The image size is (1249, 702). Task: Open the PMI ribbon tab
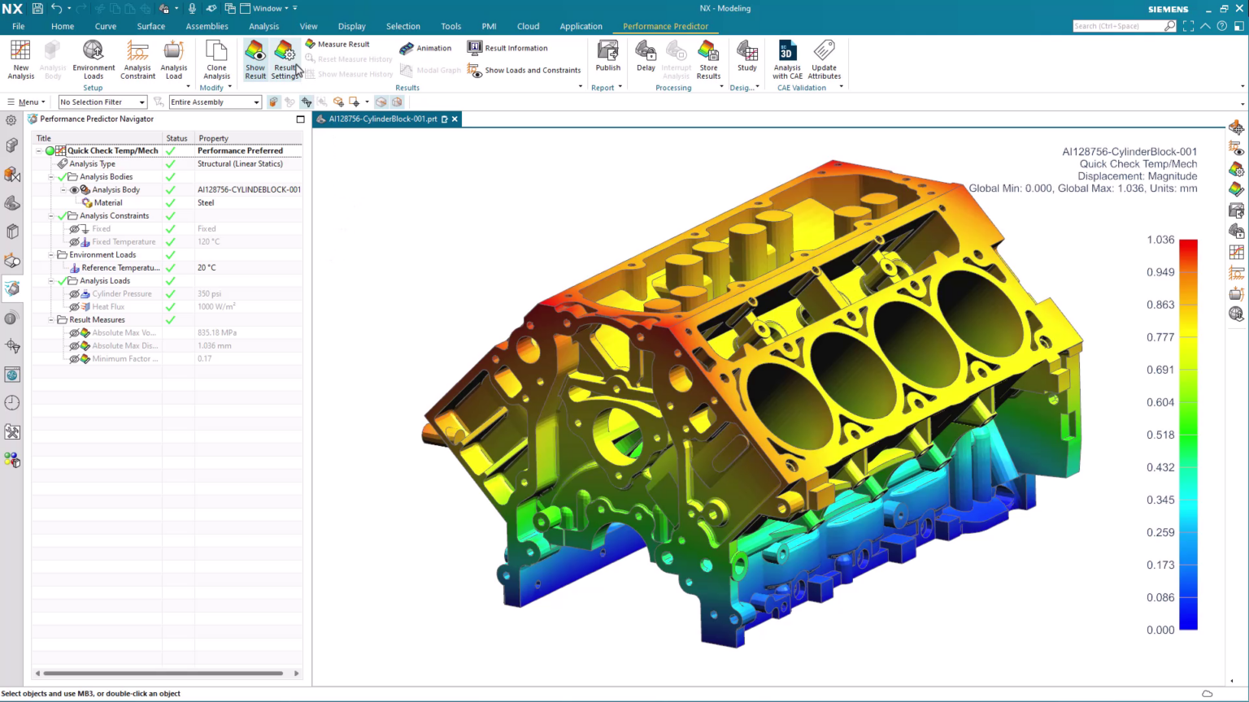(x=489, y=26)
